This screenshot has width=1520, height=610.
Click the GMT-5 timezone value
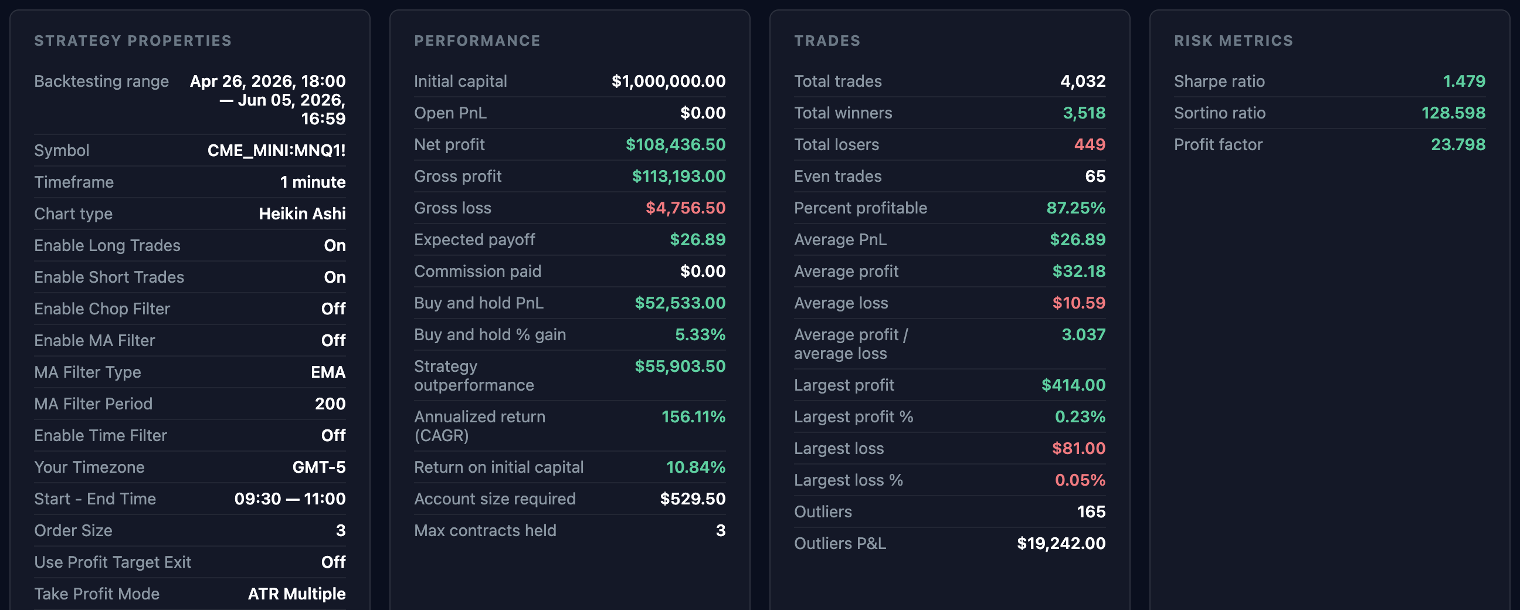coord(319,467)
